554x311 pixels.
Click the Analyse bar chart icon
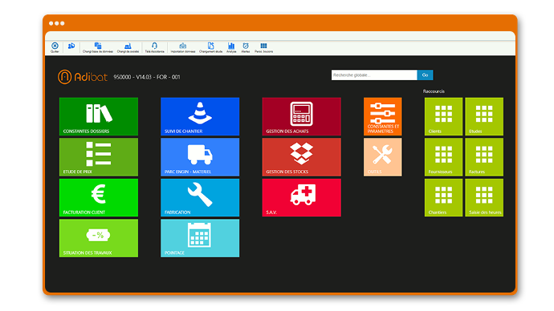231,46
